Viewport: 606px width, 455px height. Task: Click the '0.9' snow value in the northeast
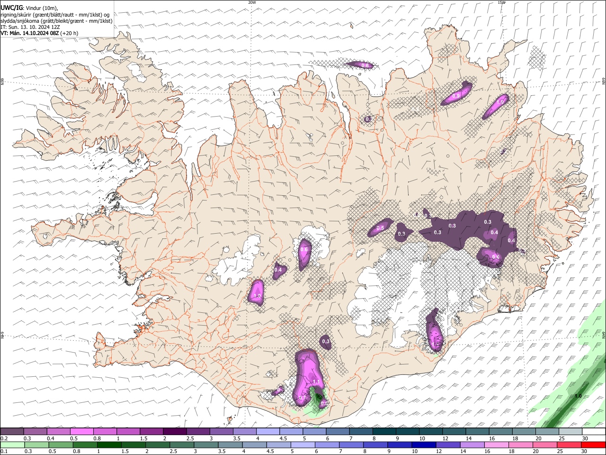[x=456, y=96]
